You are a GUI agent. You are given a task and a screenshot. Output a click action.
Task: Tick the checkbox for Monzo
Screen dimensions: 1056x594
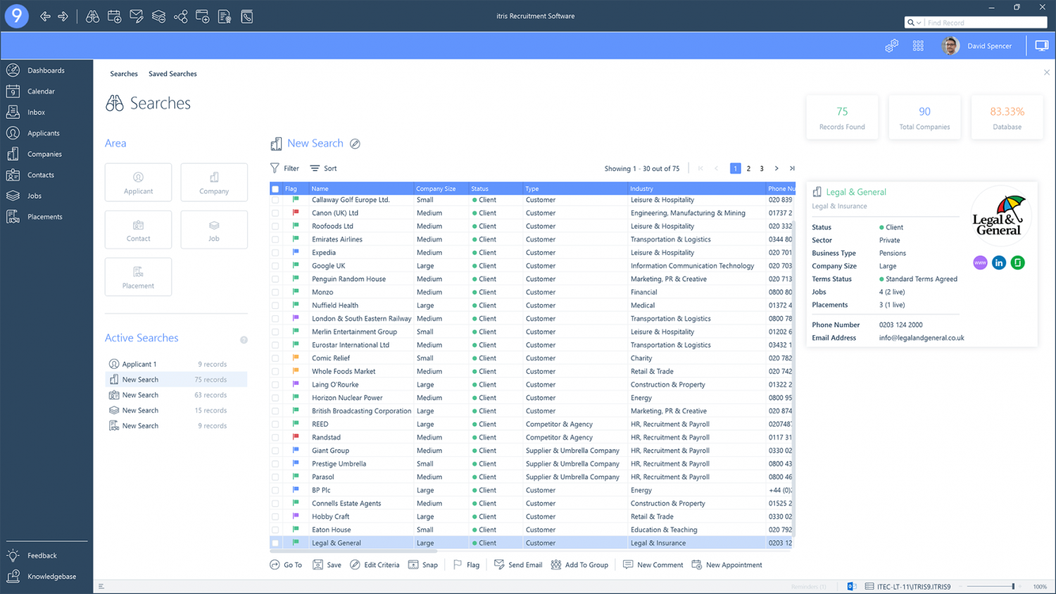click(x=275, y=292)
